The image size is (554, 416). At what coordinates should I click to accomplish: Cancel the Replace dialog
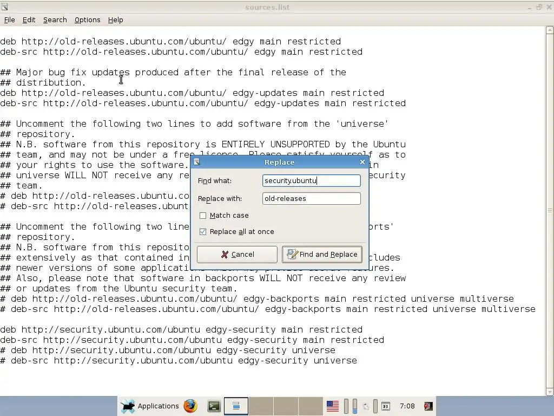(x=237, y=255)
